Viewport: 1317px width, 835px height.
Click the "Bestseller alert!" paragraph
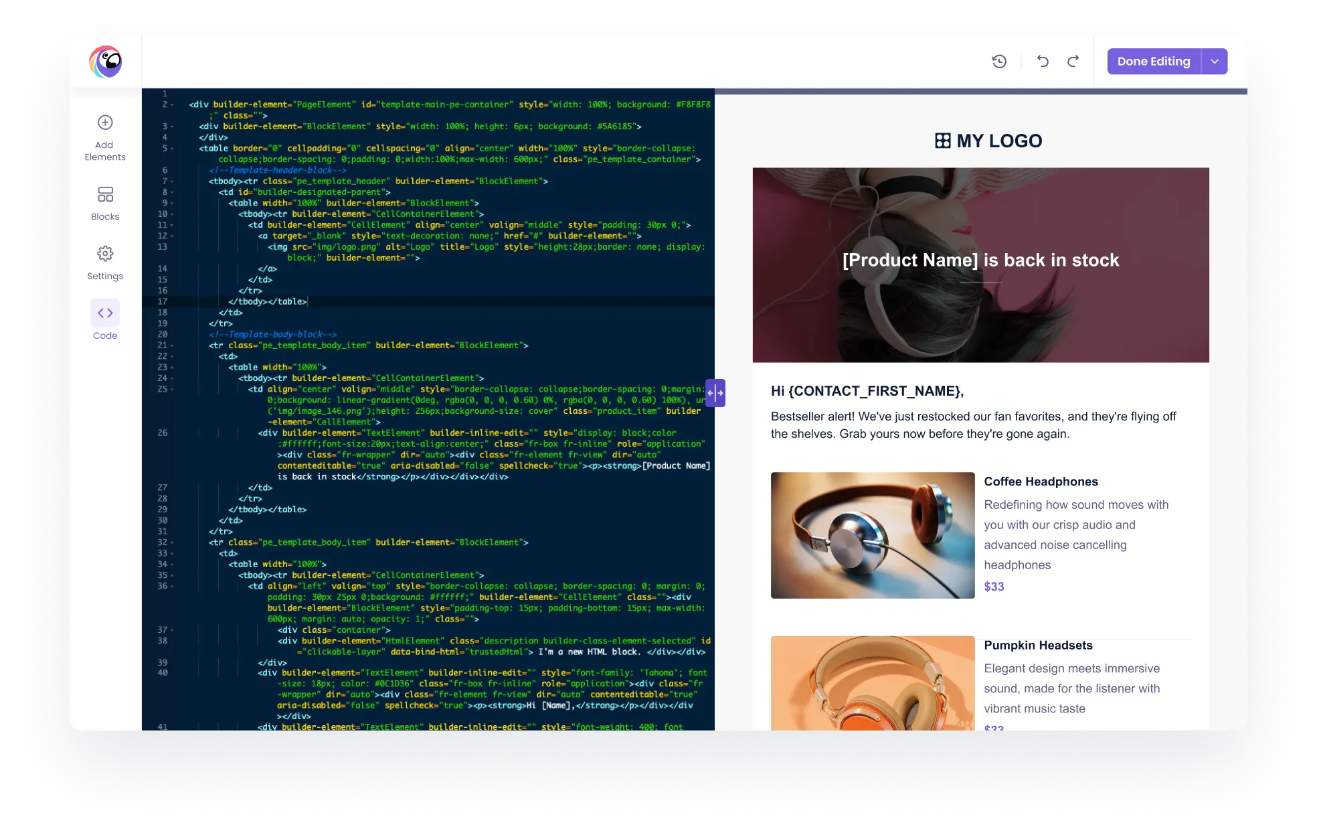click(974, 425)
